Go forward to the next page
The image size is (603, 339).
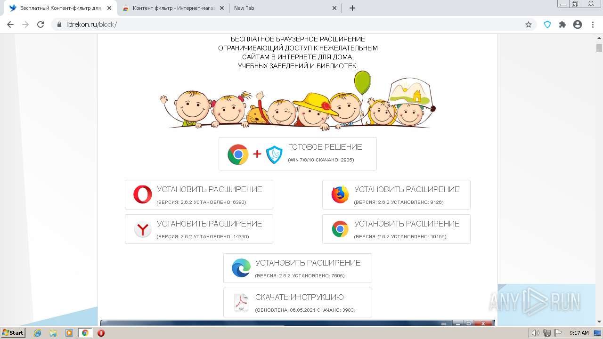25,24
